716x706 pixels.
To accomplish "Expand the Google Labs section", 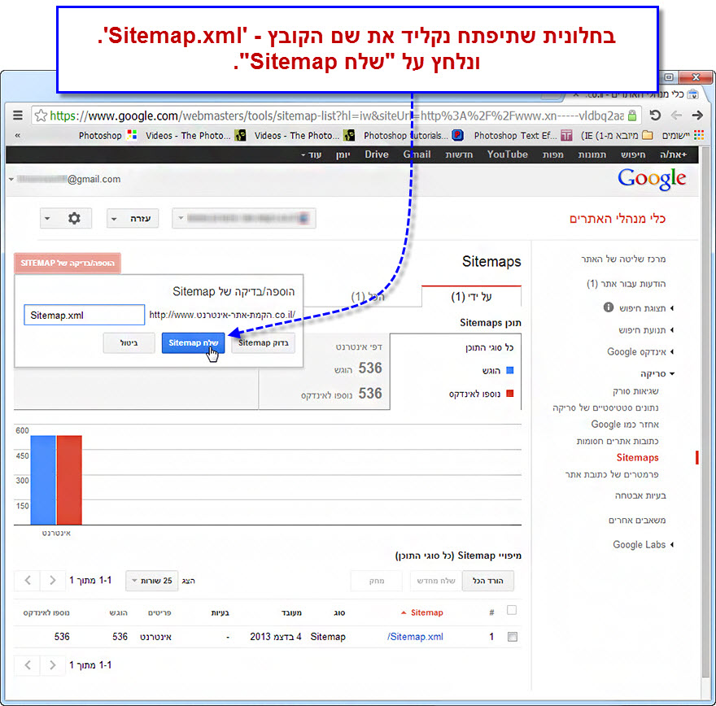I will click(x=643, y=544).
